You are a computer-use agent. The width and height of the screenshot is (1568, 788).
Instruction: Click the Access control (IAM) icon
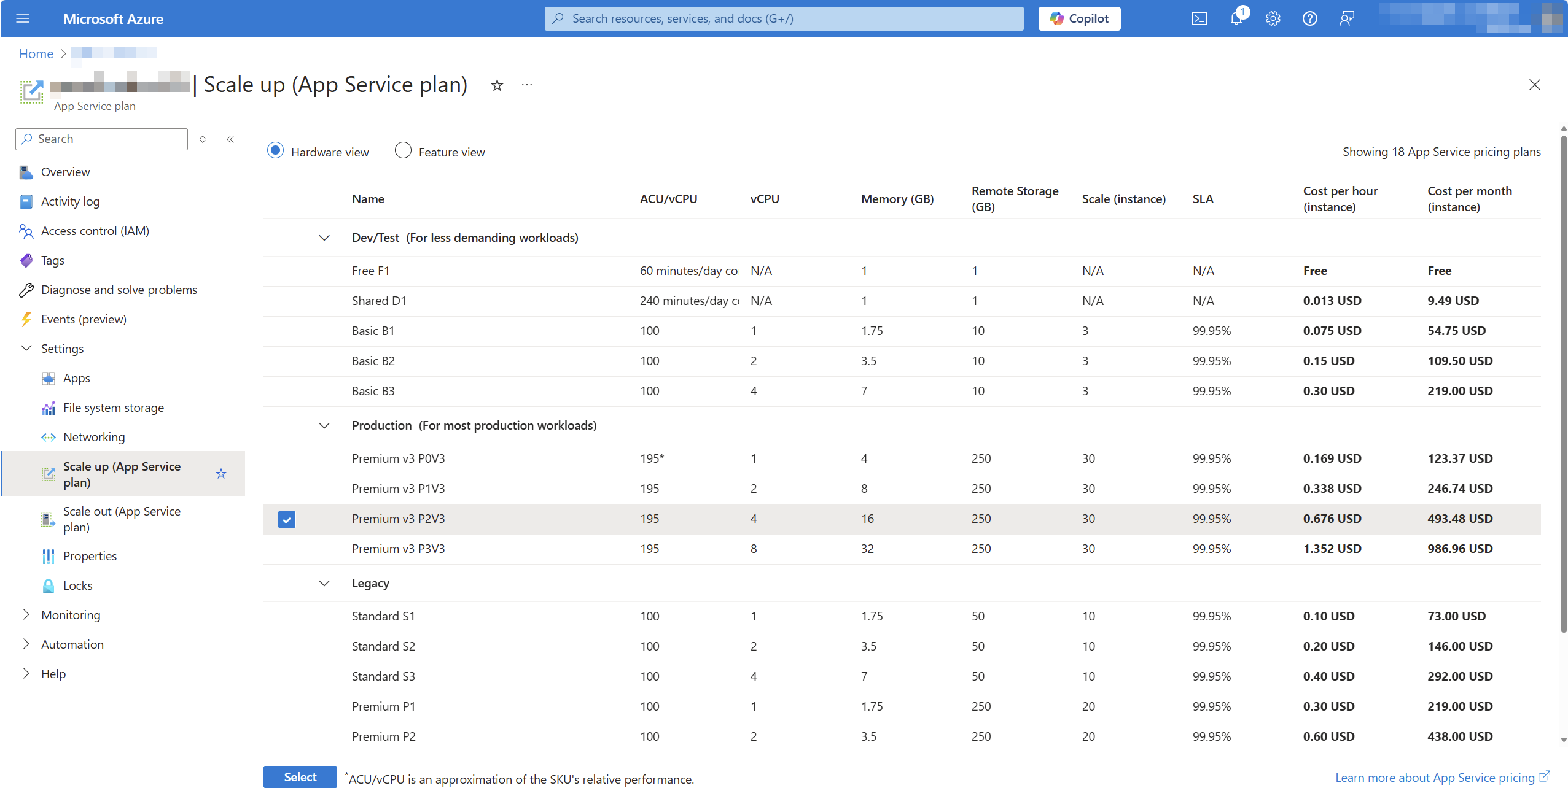pyautogui.click(x=26, y=231)
